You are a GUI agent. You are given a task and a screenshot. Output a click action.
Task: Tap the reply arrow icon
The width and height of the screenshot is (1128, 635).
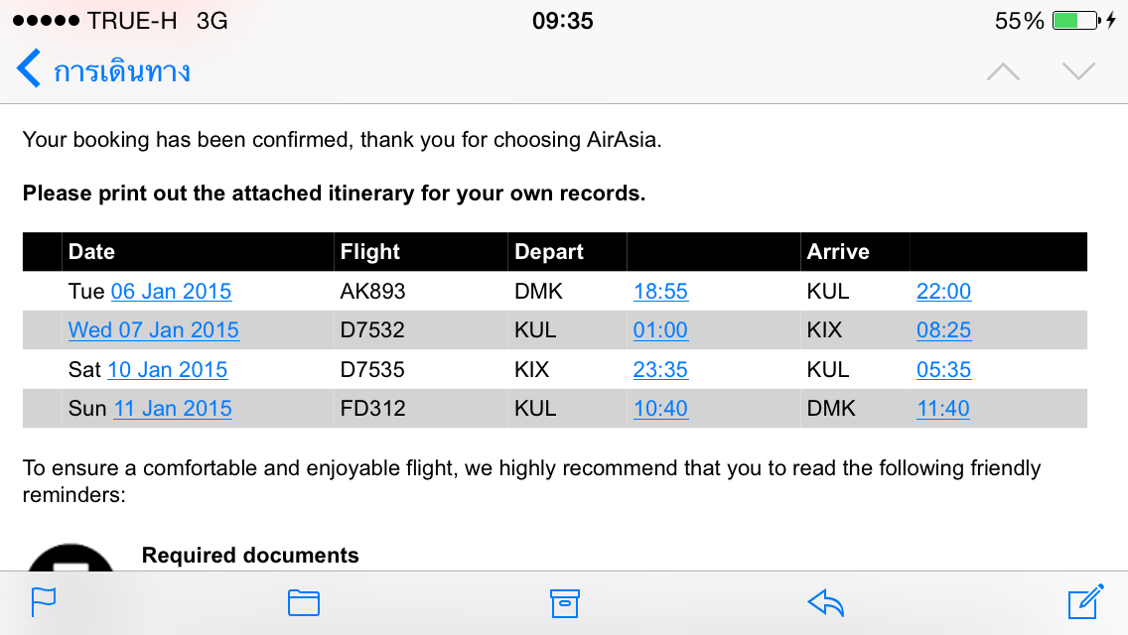(825, 602)
